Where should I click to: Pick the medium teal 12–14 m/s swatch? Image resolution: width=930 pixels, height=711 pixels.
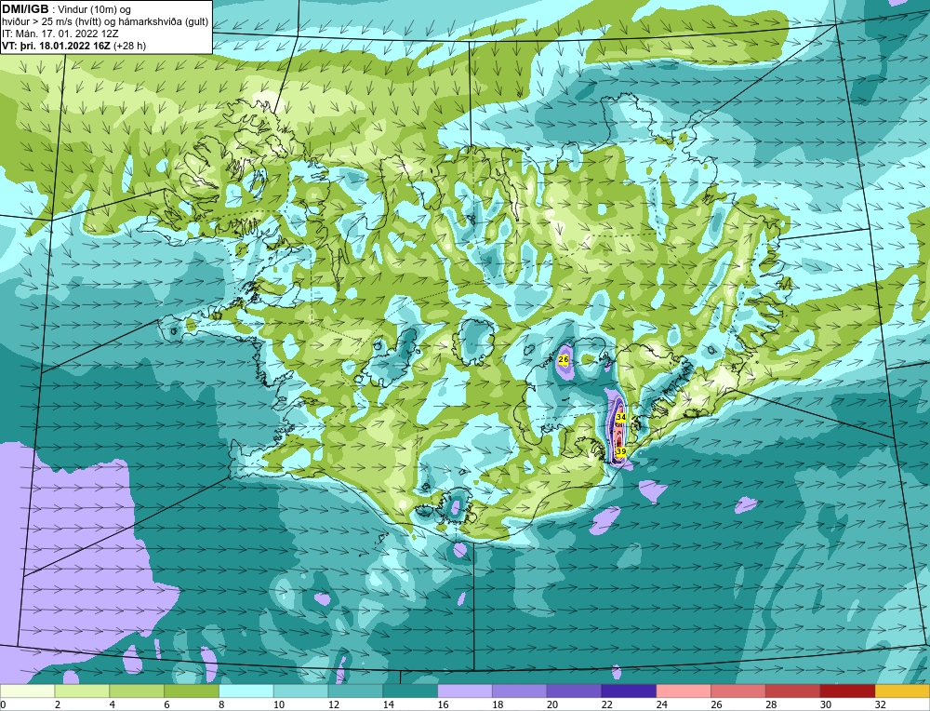pos(355,691)
